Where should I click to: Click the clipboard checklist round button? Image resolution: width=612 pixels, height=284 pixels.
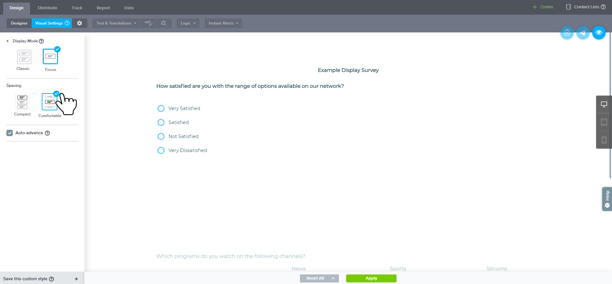click(567, 33)
